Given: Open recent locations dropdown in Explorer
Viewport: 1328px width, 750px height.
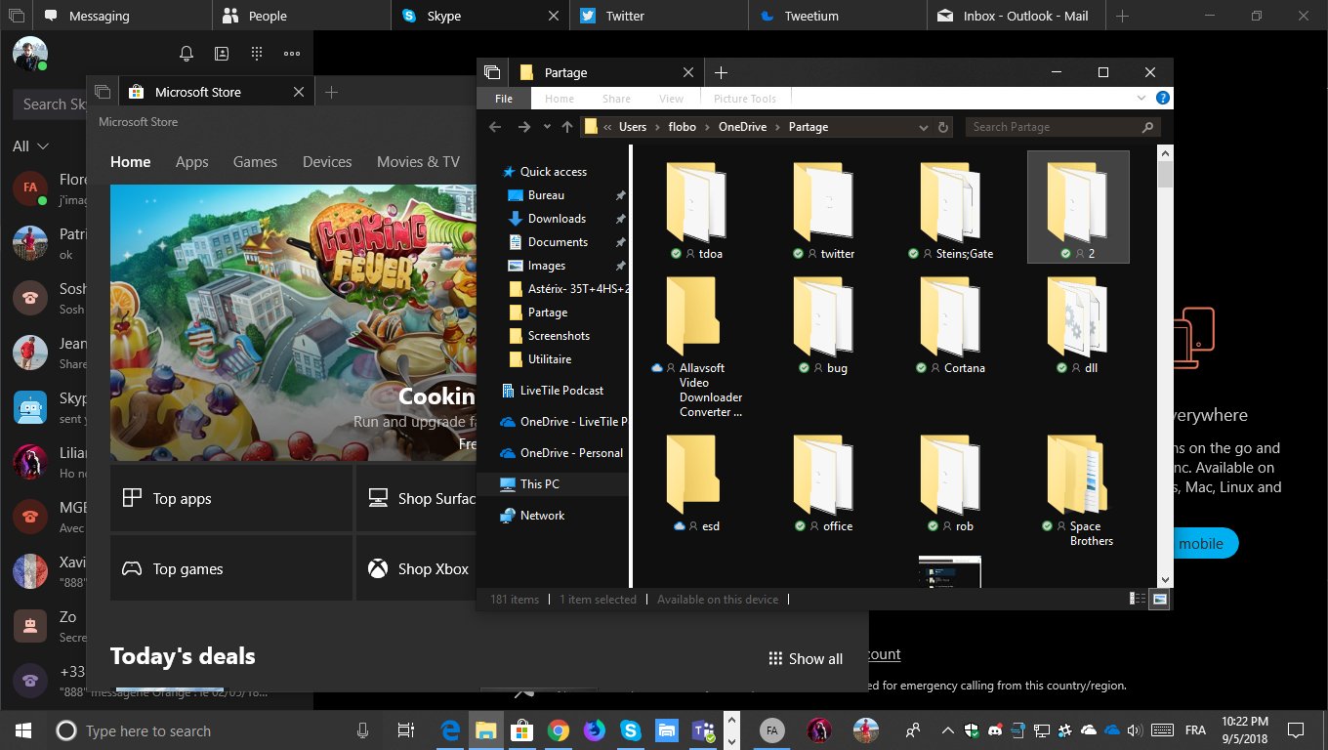Looking at the screenshot, I should (547, 127).
